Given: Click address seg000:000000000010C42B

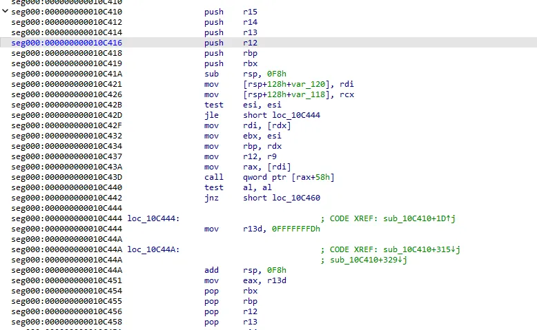Looking at the screenshot, I should 66,105.
